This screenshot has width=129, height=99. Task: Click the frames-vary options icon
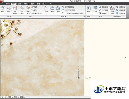pyautogui.click(x=63, y=10)
